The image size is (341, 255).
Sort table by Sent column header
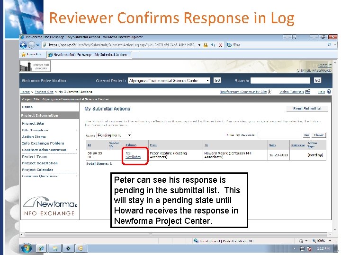coord(272,145)
